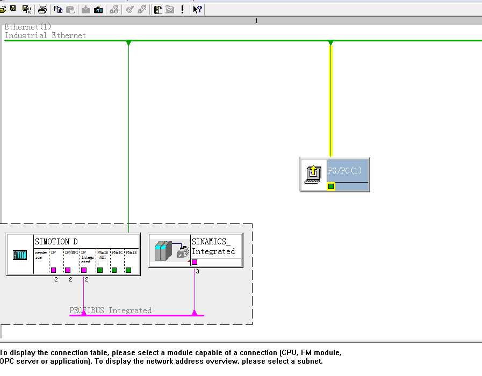Select the yellow PG/PC connection line
This screenshot has height=376, width=482.
(331, 102)
